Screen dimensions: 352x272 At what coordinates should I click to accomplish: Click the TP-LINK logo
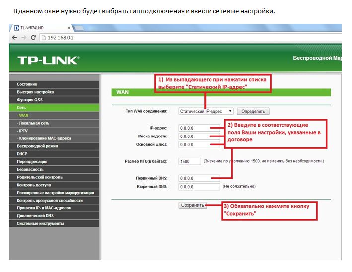tap(48, 60)
